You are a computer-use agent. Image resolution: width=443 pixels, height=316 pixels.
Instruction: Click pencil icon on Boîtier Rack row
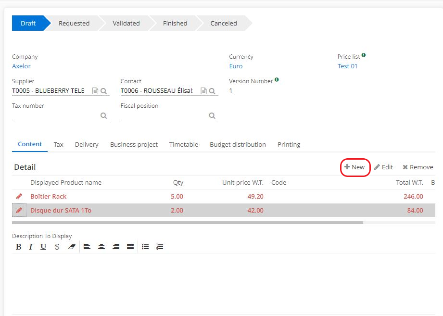pos(19,196)
